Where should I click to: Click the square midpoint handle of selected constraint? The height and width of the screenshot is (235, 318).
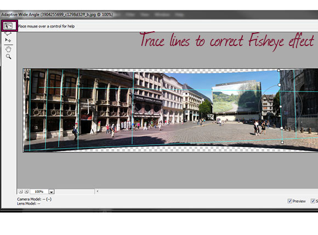pyautogui.click(x=281, y=106)
